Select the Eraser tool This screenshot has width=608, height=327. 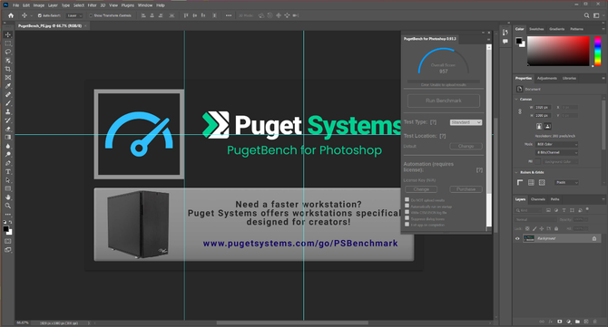click(8, 129)
